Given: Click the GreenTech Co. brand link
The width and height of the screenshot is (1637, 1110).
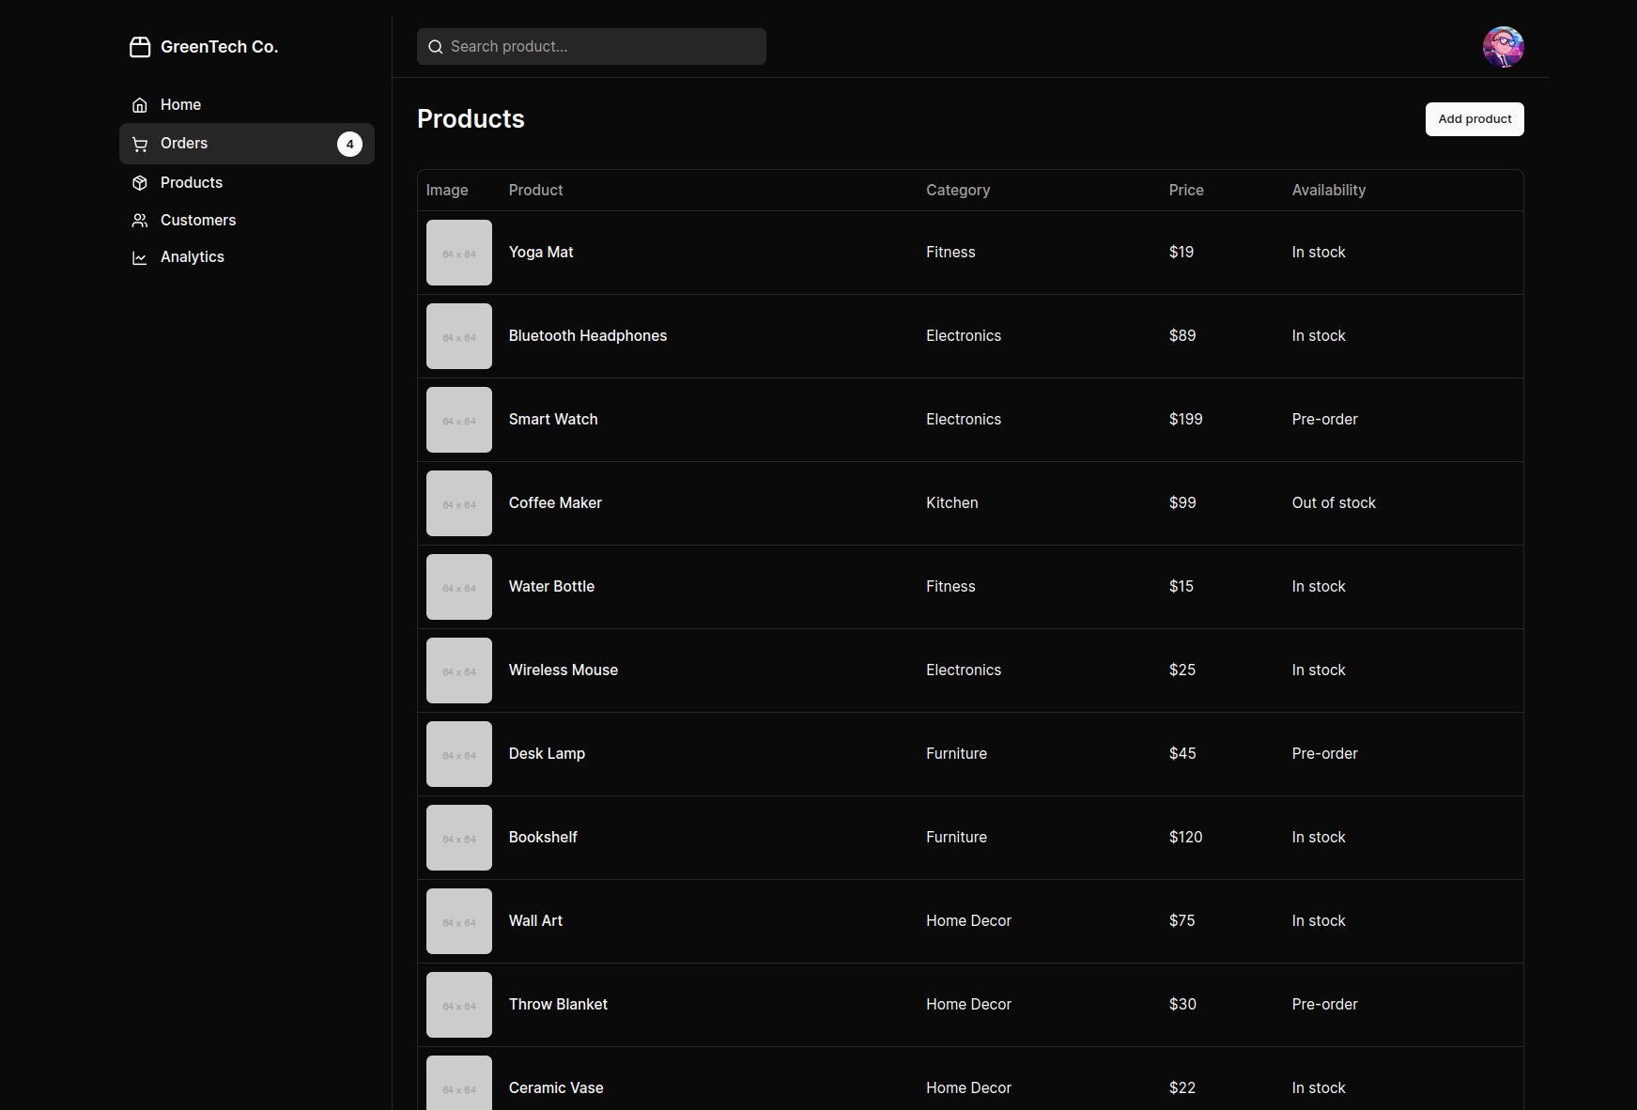Looking at the screenshot, I should (x=204, y=47).
